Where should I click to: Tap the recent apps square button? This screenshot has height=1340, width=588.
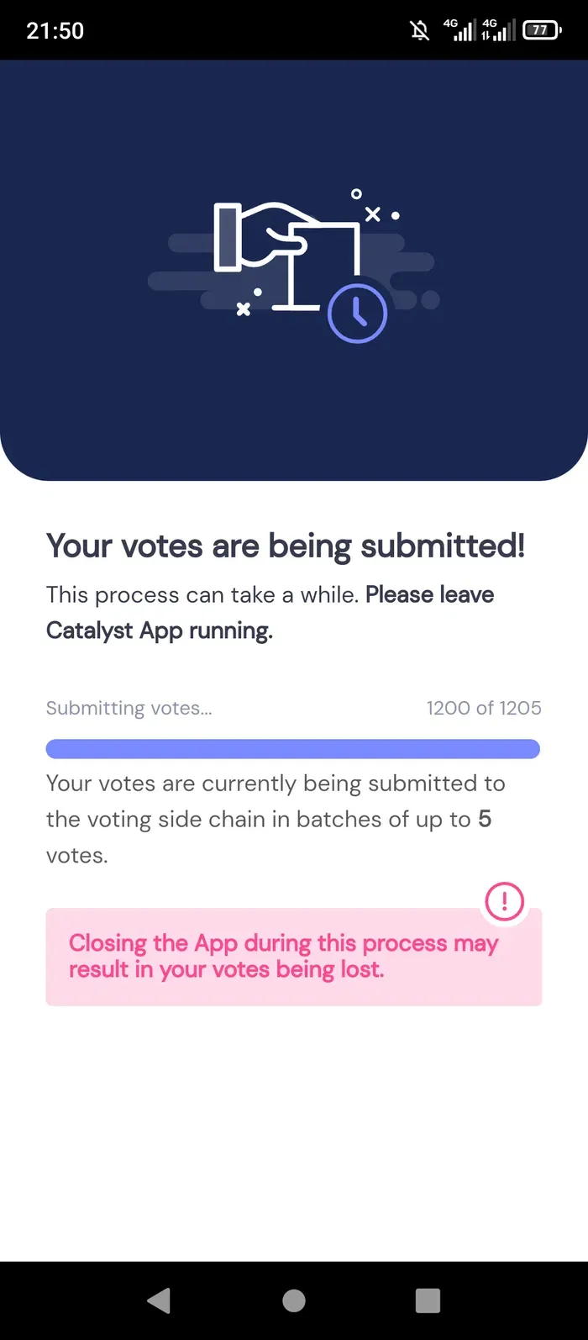click(x=428, y=1300)
